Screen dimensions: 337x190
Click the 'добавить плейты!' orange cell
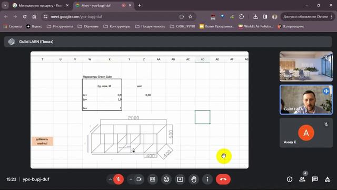coord(42,141)
